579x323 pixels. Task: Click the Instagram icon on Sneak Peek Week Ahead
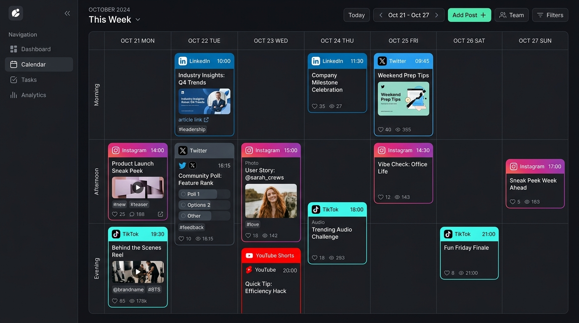pos(513,167)
